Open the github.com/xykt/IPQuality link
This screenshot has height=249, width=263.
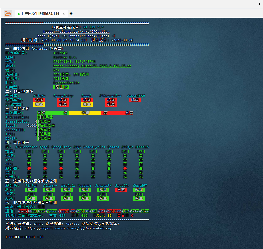click(76, 32)
